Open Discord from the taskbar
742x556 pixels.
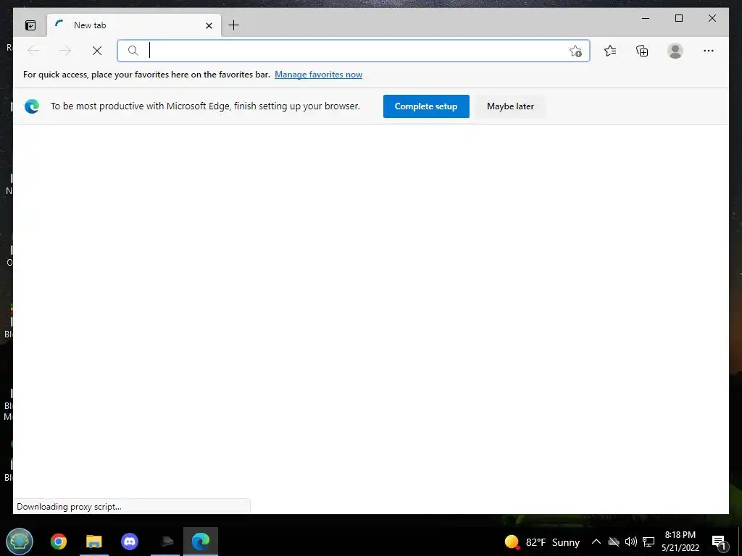point(130,542)
